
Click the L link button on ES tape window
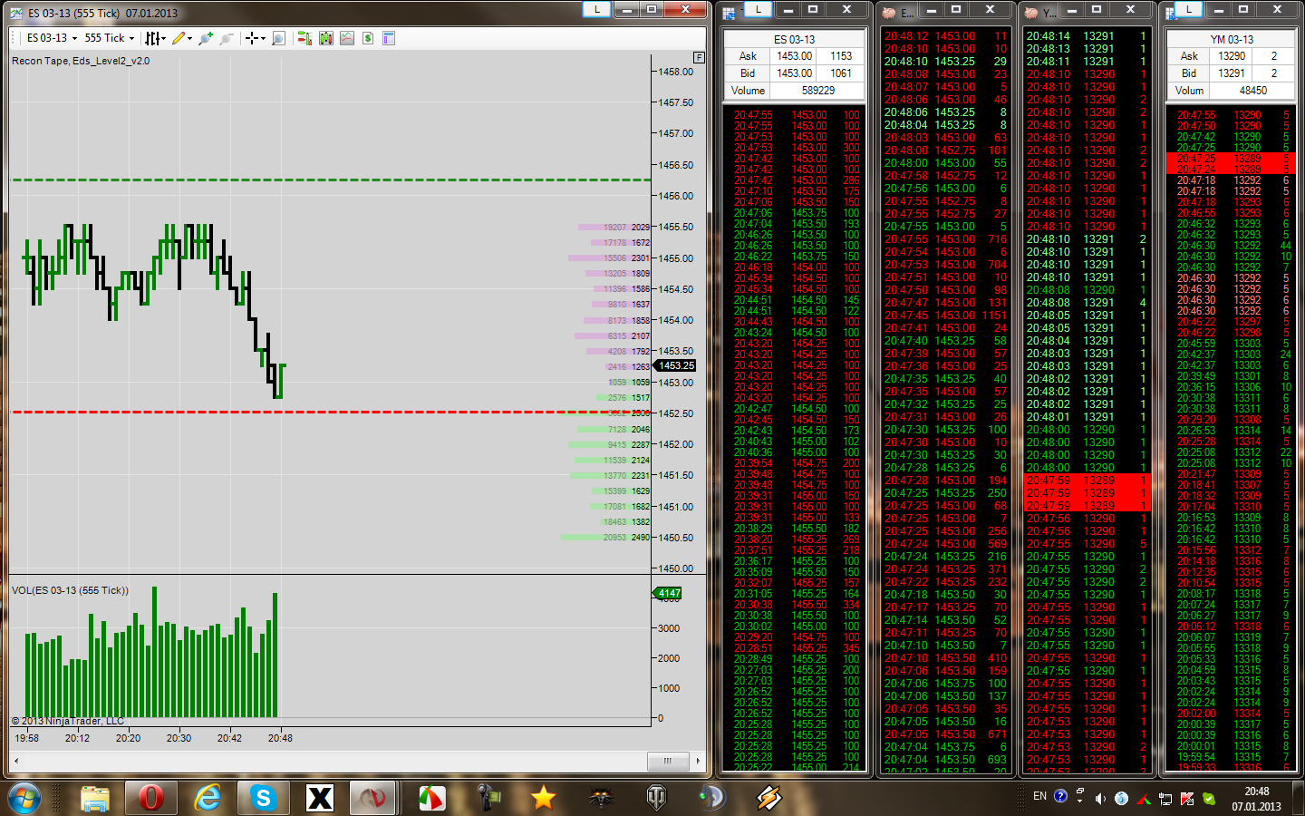tap(758, 9)
